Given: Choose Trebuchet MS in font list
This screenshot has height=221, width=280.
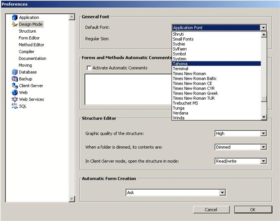Looking at the screenshot, I should click(x=185, y=103).
